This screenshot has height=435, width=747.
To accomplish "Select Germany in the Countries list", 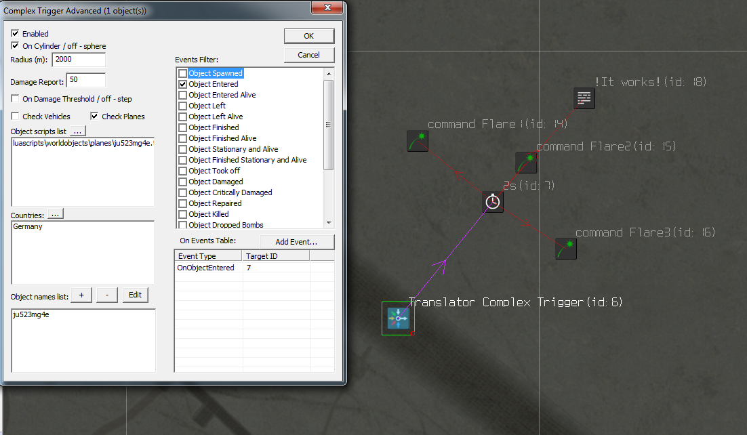I will point(28,227).
